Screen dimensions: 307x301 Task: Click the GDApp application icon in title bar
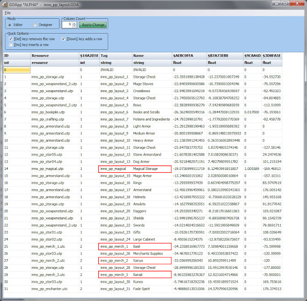click(5, 5)
